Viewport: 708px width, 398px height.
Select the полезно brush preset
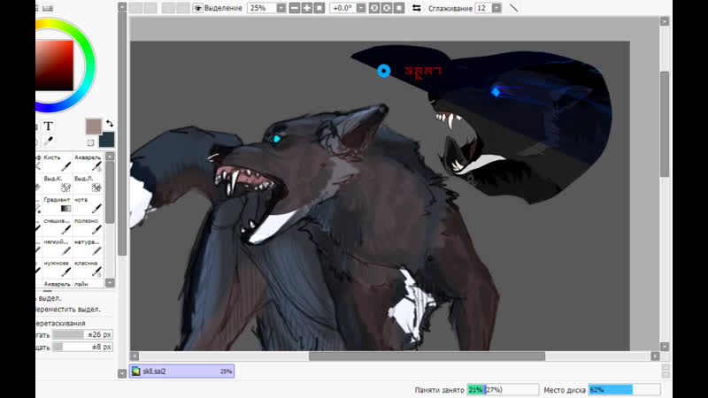tap(88, 226)
